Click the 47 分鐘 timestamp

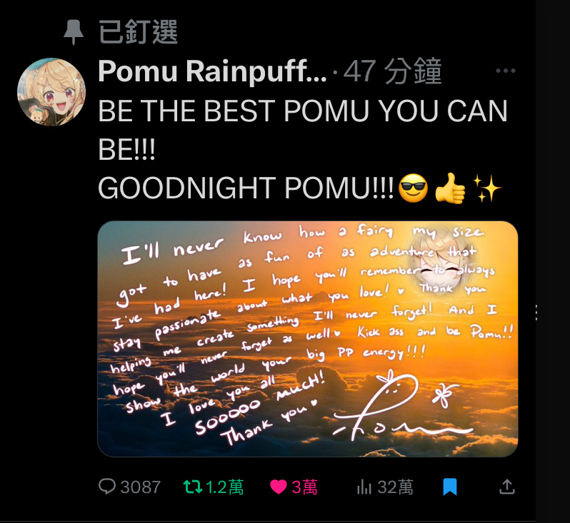coord(393,71)
